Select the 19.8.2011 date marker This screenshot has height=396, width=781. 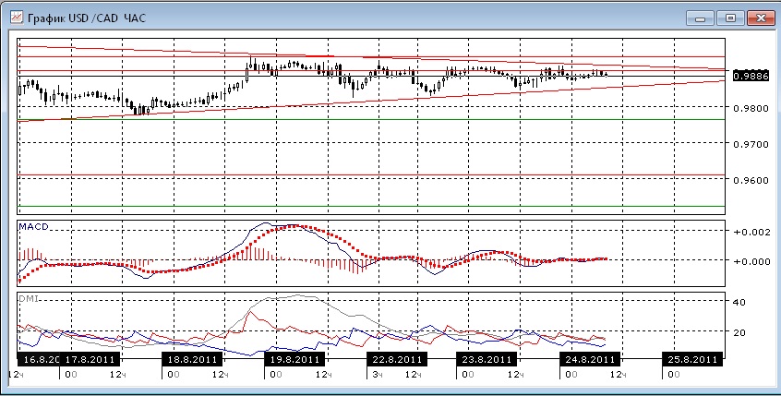pyautogui.click(x=294, y=359)
